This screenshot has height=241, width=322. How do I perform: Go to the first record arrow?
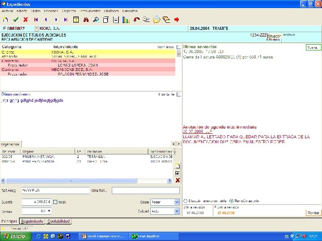tap(36, 20)
